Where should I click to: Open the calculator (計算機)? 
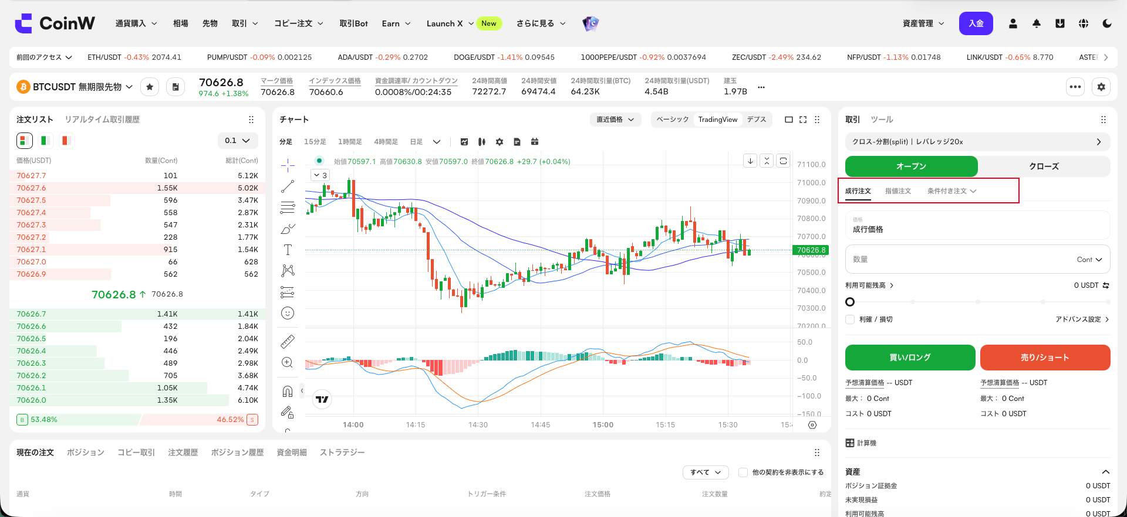click(x=861, y=443)
